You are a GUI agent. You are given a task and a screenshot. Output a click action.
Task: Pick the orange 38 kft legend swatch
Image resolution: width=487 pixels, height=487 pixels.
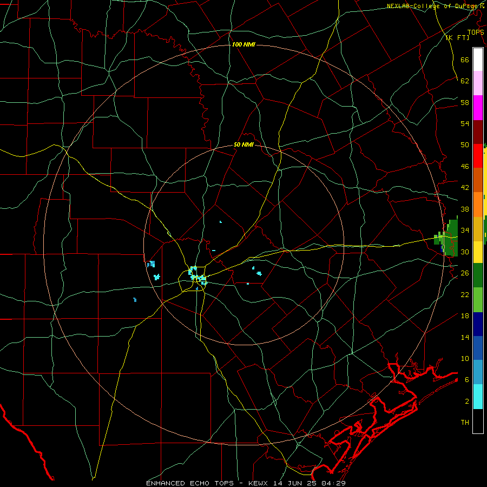coord(478,205)
